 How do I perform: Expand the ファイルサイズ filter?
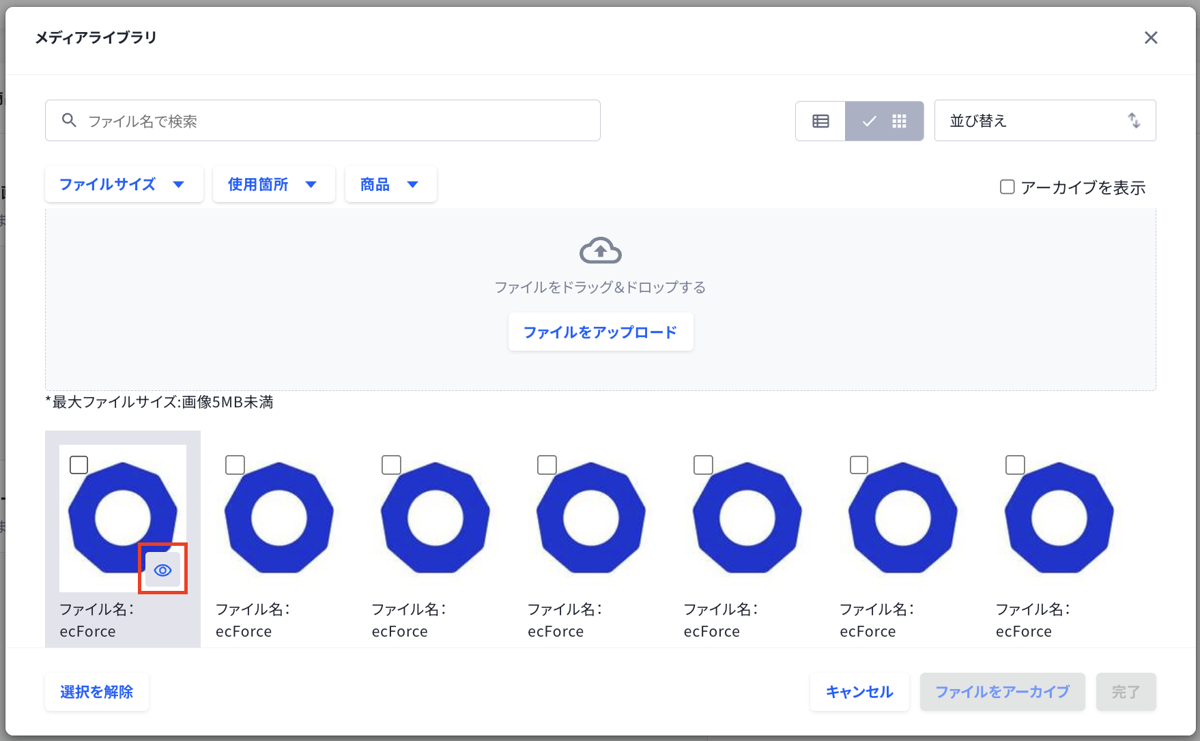pyautogui.click(x=124, y=184)
